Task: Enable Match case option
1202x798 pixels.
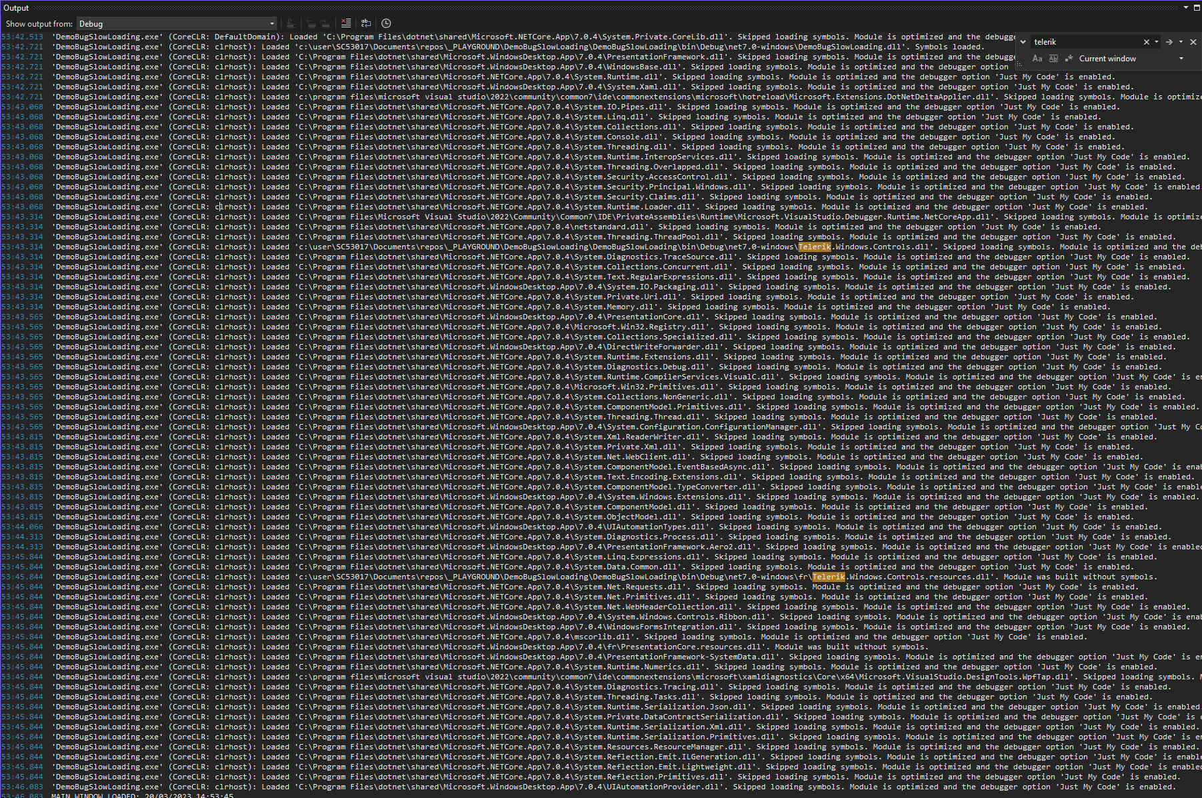Action: pyautogui.click(x=1037, y=59)
